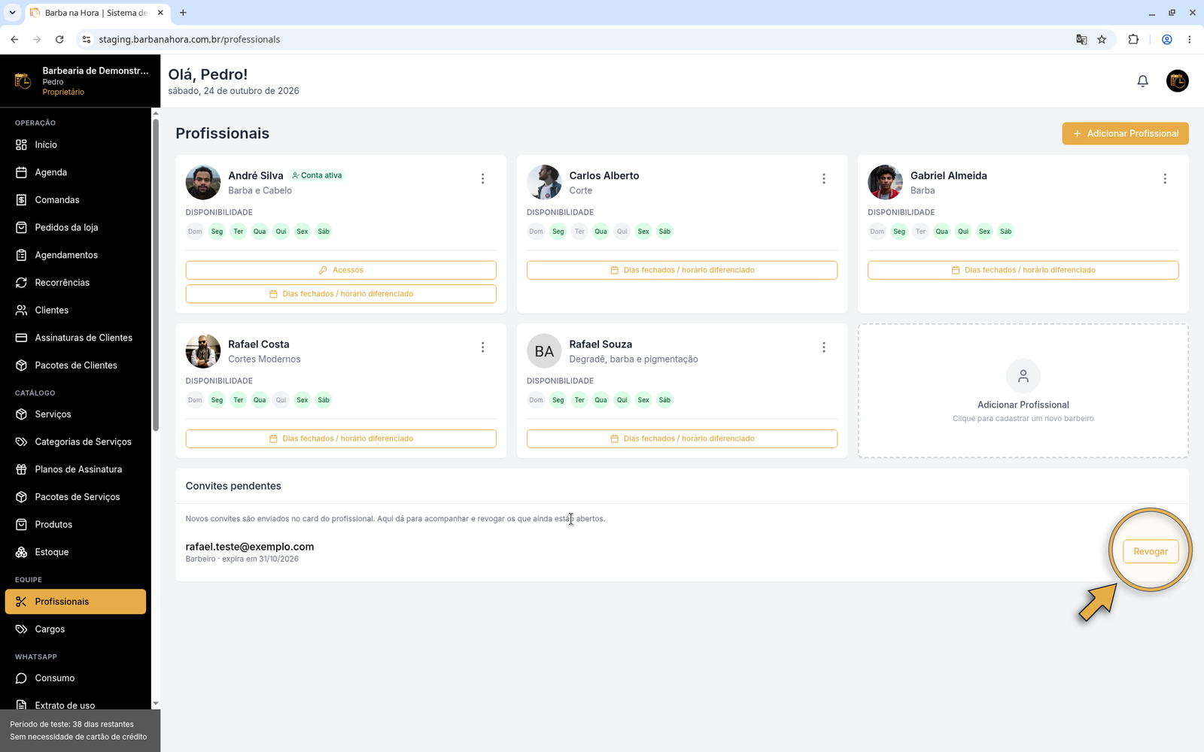Toggle the Ter day chip for Carlos Alberto
Screen dimensions: 1204x752
pos(579,232)
